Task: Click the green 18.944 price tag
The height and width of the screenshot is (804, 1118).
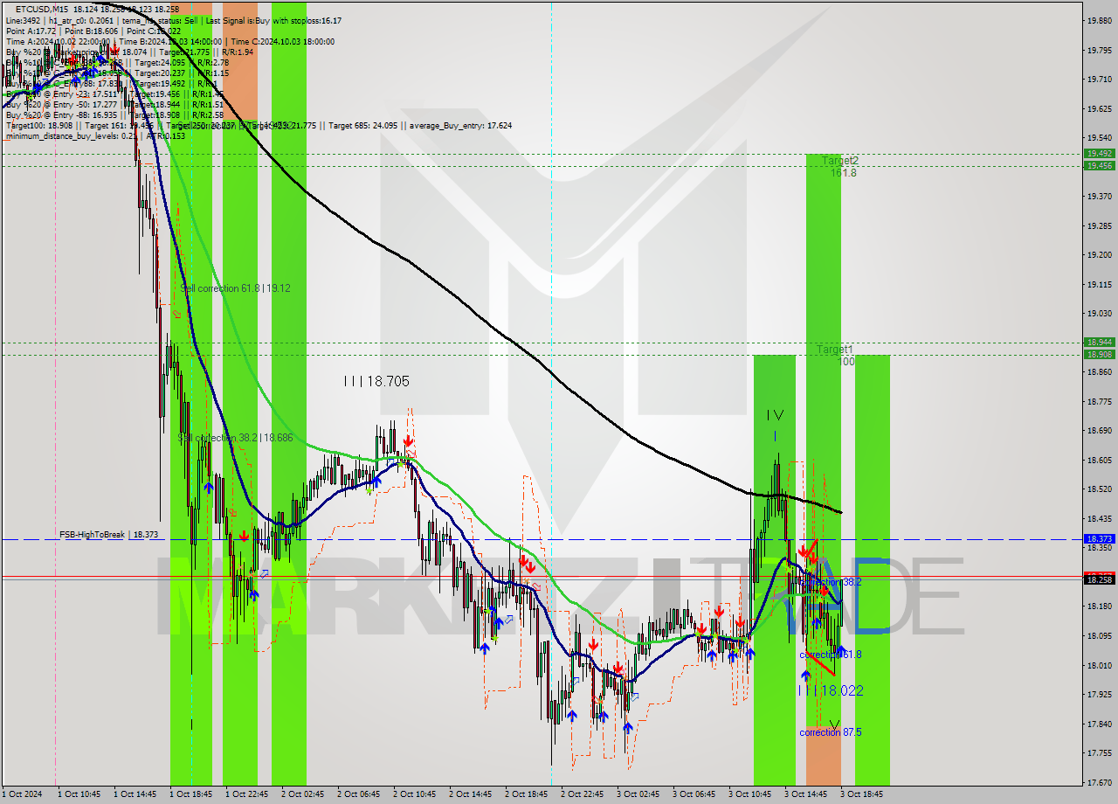Action: (1099, 343)
